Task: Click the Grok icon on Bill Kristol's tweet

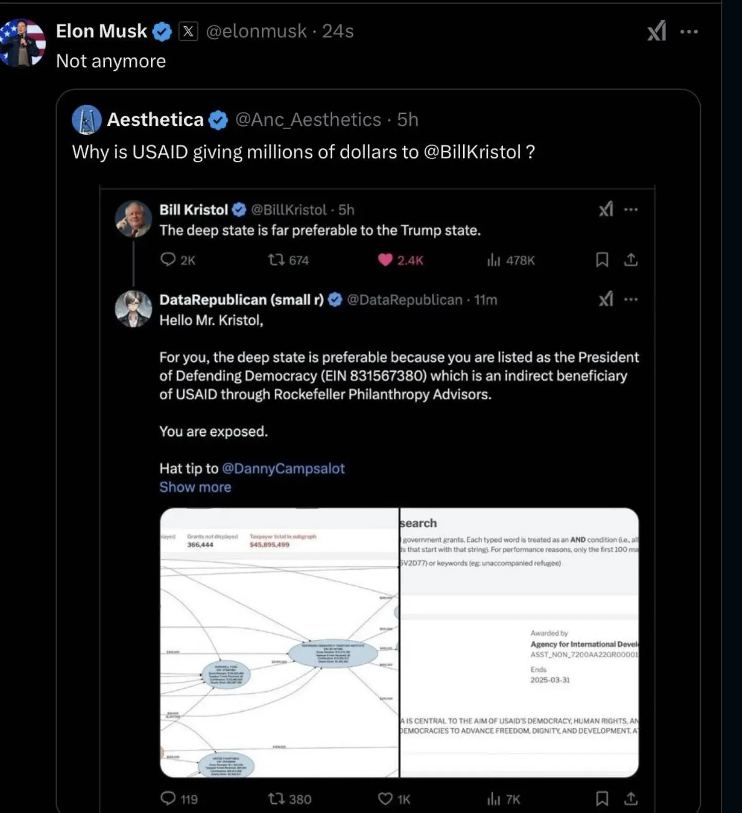Action: pos(606,209)
